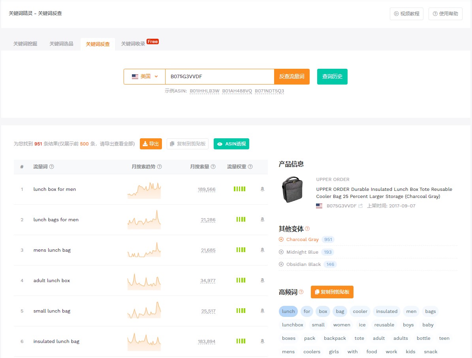Open 视频教程 video tutorial
Viewport: 472px width, 358px height.
[407, 14]
